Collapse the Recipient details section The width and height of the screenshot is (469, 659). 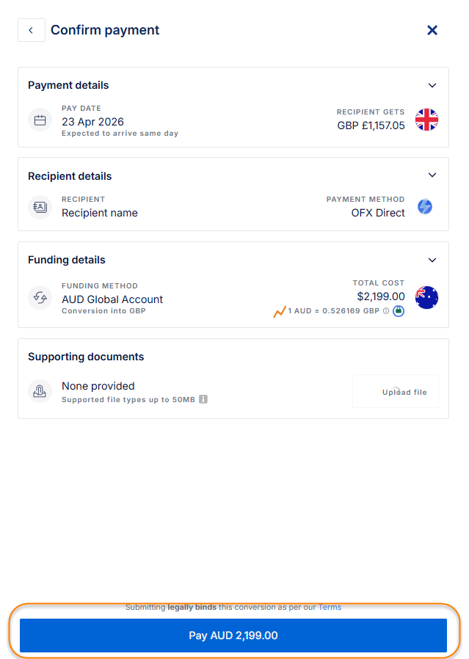432,175
